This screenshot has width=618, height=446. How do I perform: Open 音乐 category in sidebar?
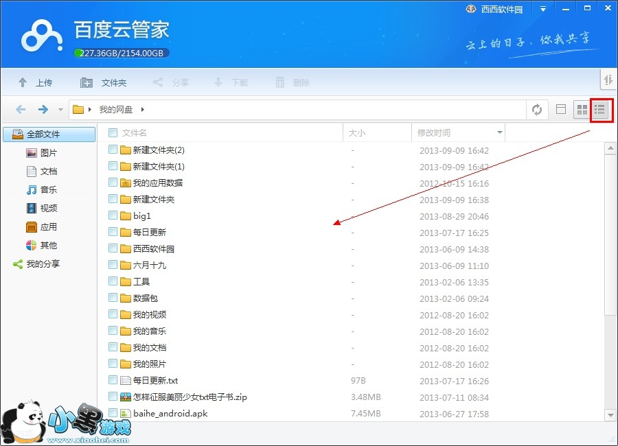pyautogui.click(x=41, y=190)
